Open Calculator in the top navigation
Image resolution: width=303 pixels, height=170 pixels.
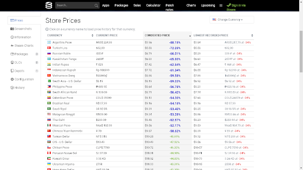click(x=153, y=5)
